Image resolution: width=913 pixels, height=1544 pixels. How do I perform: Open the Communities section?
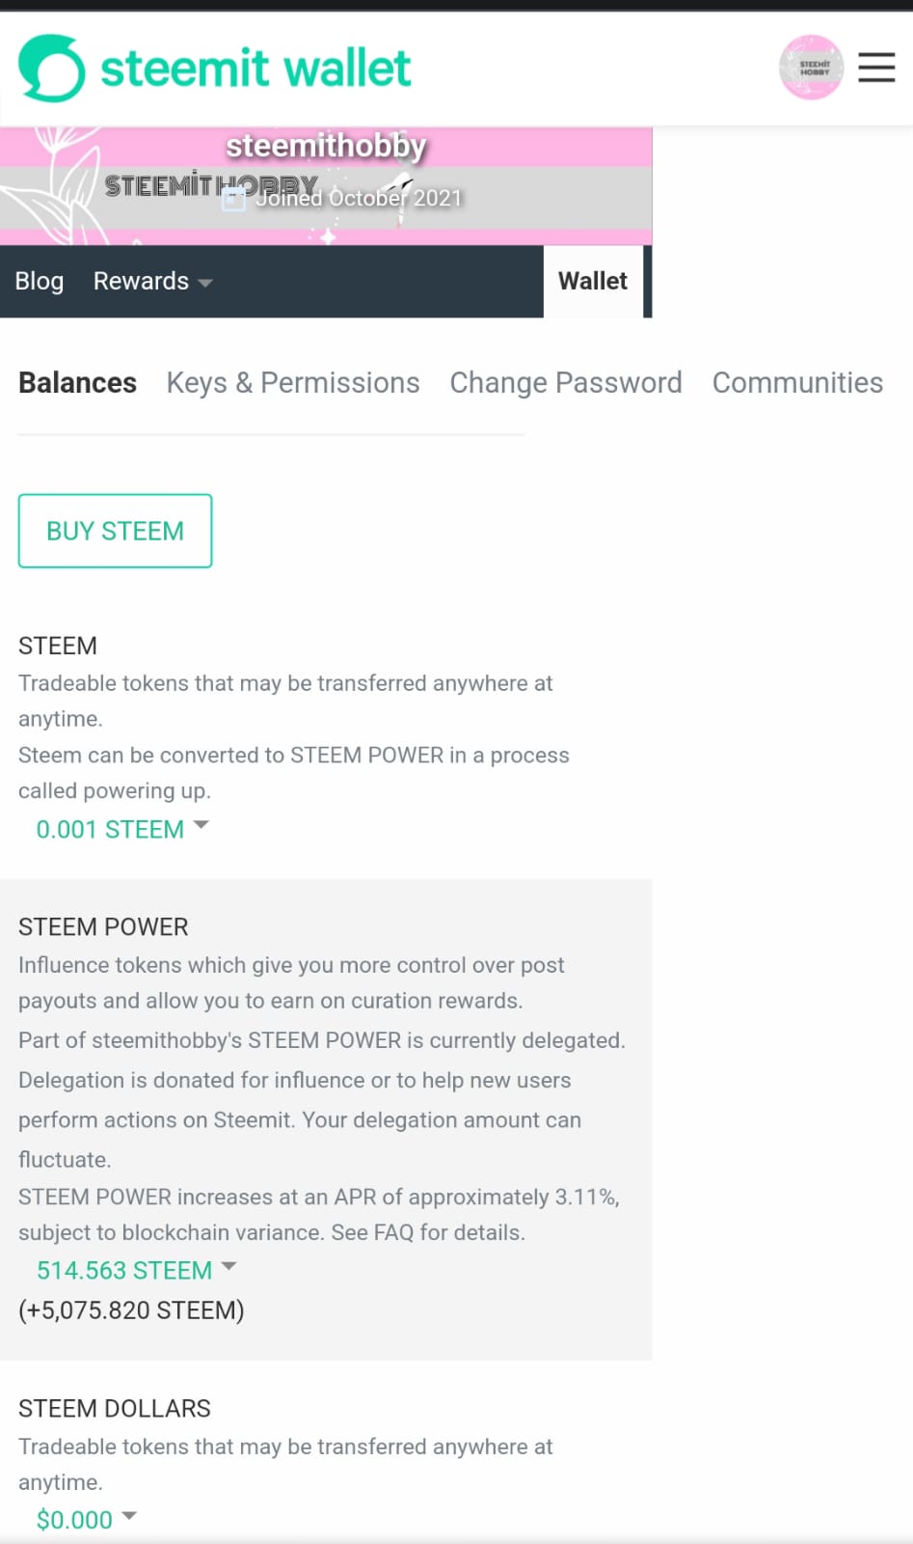pyautogui.click(x=797, y=383)
